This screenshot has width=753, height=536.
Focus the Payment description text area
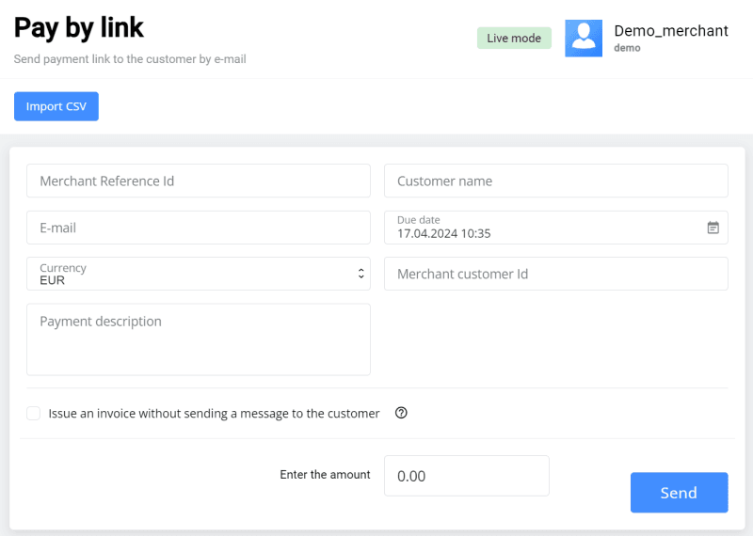[x=199, y=339]
